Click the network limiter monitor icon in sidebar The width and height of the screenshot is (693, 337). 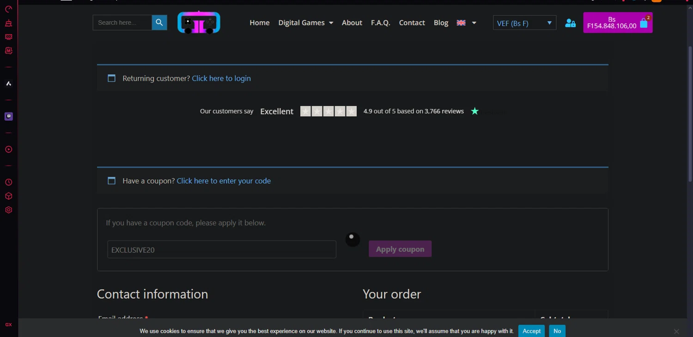coord(8,37)
